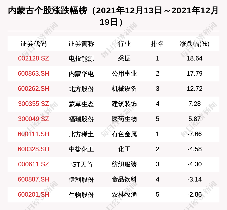Click the stock name 电投能源
Viewport: 227px width, 210px height.
coord(81,59)
